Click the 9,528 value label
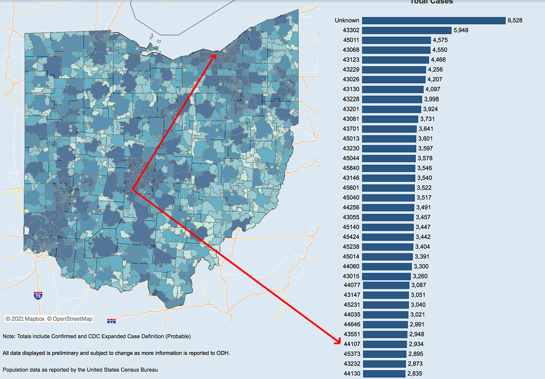Image resolution: width=545 pixels, height=379 pixels. click(515, 20)
